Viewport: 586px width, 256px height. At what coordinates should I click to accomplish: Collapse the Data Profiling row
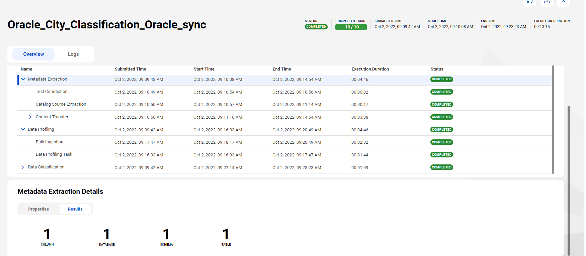(23, 129)
